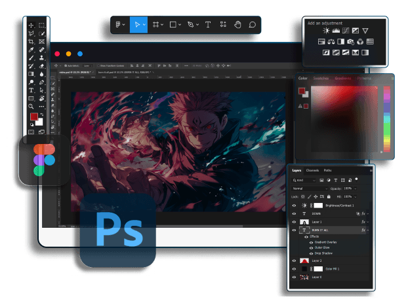The width and height of the screenshot is (410, 305).
Task: Switch to the Channels tab
Action: click(x=312, y=170)
